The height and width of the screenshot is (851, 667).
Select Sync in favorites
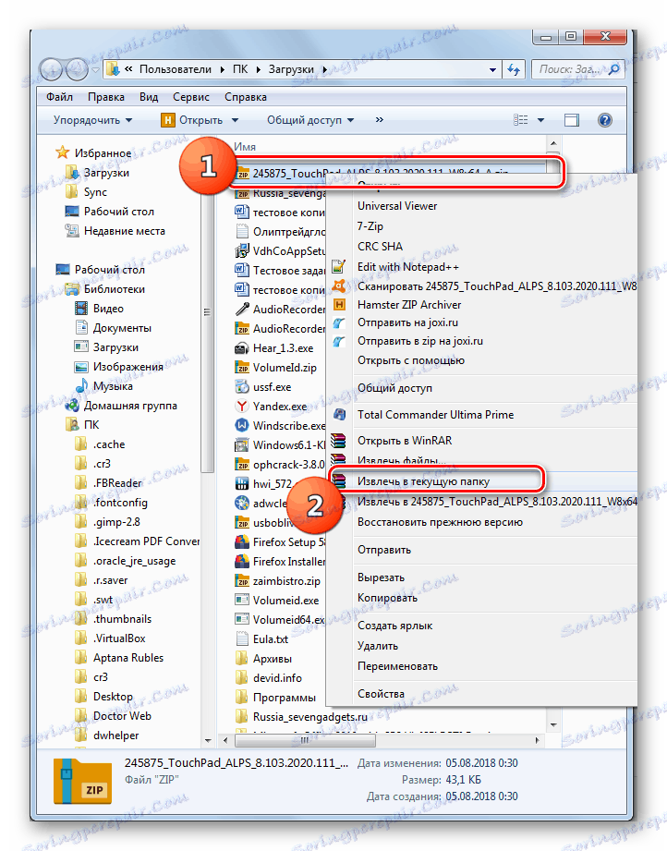tap(95, 192)
